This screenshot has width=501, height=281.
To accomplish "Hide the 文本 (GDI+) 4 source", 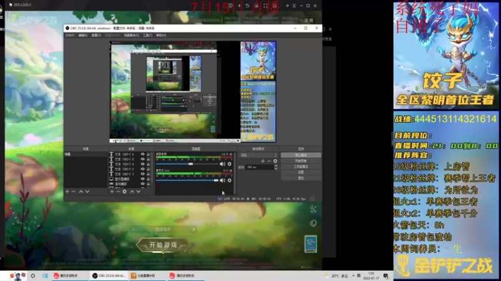I will coord(143,164).
